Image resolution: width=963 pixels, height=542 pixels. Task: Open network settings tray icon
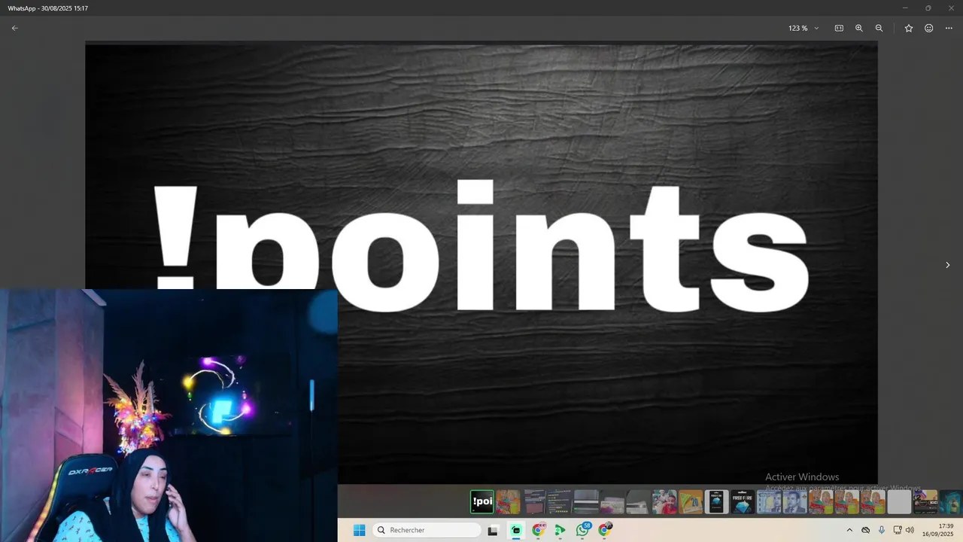coord(898,530)
